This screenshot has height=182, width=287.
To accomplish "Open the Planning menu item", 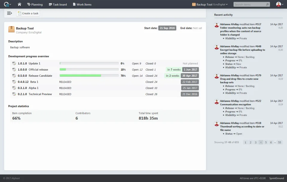I will (35, 4).
